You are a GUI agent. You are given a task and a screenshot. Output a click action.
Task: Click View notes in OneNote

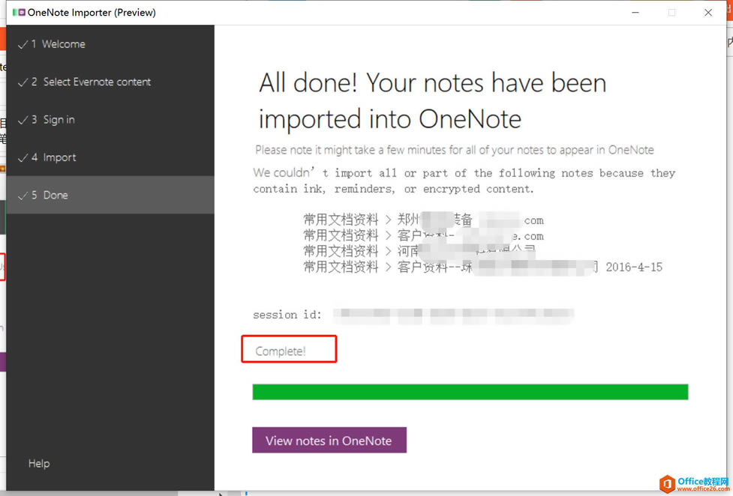[x=329, y=440]
